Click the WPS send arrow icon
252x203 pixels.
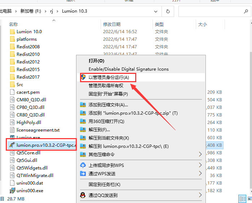coord(83,174)
